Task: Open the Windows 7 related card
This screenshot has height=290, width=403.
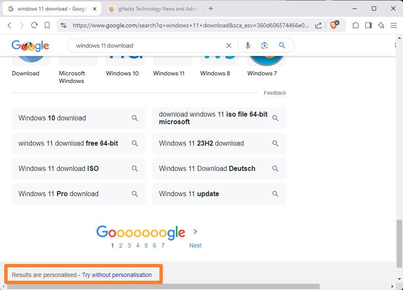Action: [x=267, y=67]
